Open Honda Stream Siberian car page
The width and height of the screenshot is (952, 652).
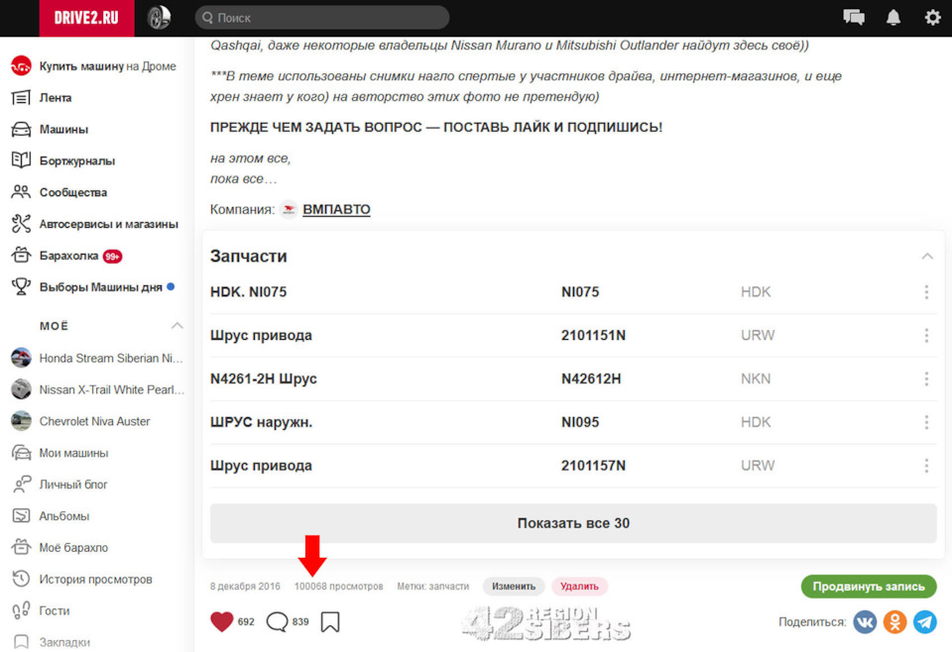click(111, 358)
